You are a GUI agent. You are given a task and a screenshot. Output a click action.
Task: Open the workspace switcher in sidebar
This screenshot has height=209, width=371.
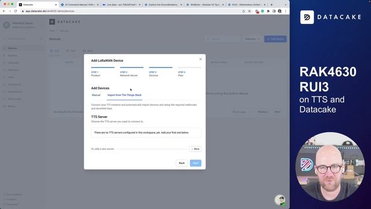(x=23, y=25)
